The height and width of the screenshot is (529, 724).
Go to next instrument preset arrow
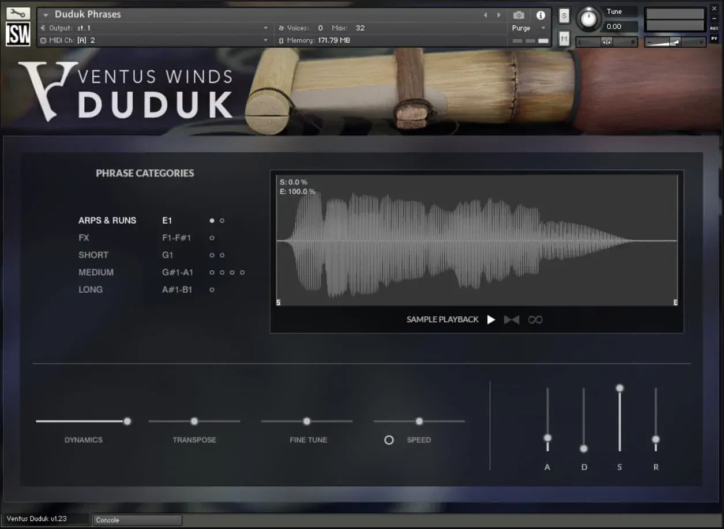pyautogui.click(x=498, y=14)
